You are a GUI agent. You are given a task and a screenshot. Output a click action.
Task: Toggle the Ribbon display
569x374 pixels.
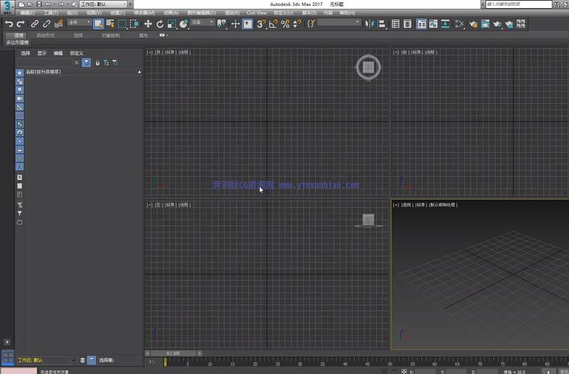(x=422, y=24)
